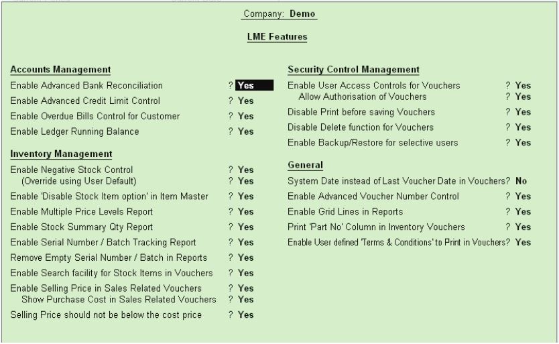This screenshot has height=344, width=559.
Task: Toggle Enable Negative Stock Control Yes value
Action: [246, 170]
